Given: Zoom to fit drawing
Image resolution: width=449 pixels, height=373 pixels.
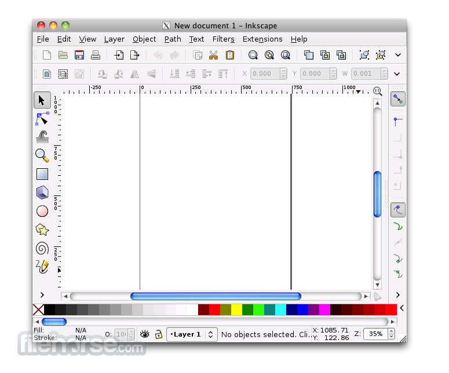Looking at the screenshot, I should [269, 55].
